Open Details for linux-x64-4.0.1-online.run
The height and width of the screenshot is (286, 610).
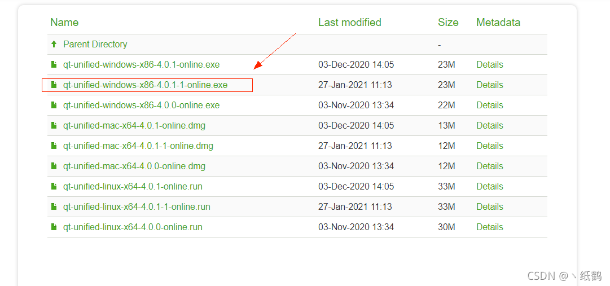(489, 186)
